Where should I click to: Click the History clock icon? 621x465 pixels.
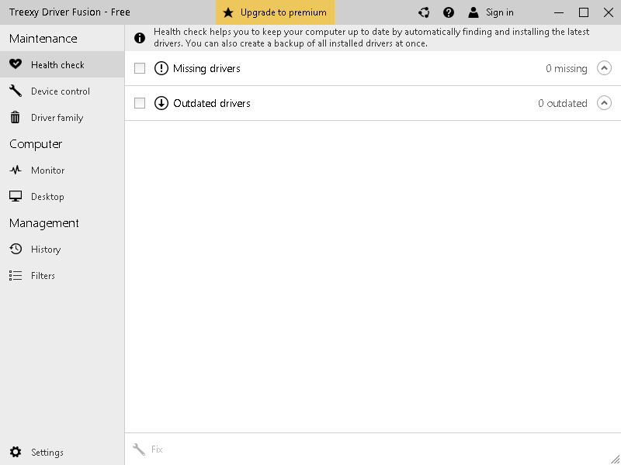[16, 250]
